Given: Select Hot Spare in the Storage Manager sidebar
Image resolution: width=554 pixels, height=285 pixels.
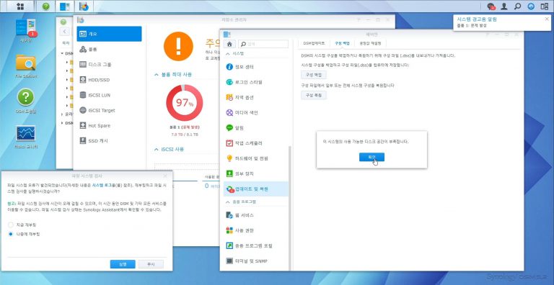Looking at the screenshot, I should click(x=109, y=125).
